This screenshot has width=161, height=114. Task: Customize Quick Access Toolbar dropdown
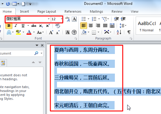click(30, 4)
